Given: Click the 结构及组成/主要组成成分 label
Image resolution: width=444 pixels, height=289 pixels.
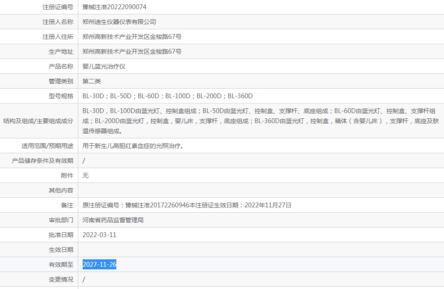Looking at the screenshot, I should 38,121.
